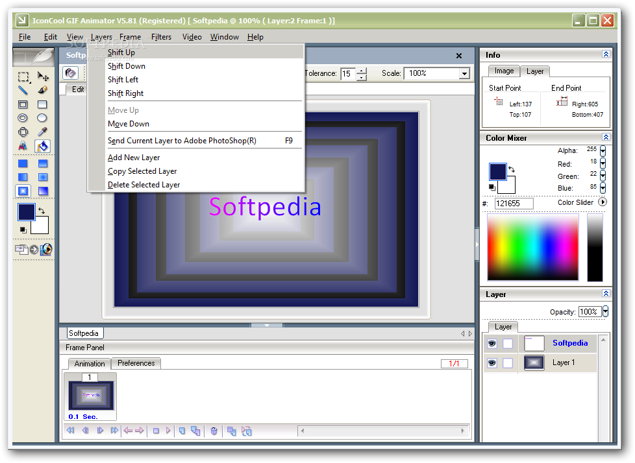
Task: Click the toolbox foreground dark blue swatch
Action: pos(27,212)
